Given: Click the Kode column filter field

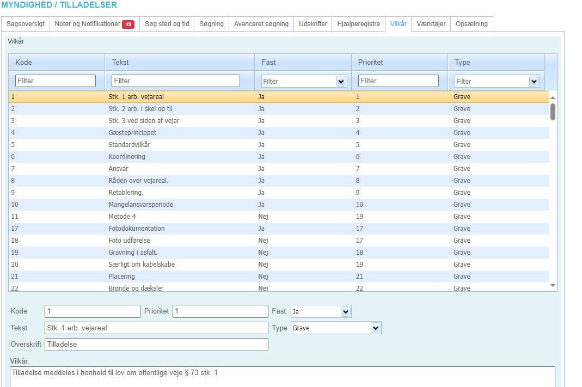Looking at the screenshot, I should click(56, 81).
